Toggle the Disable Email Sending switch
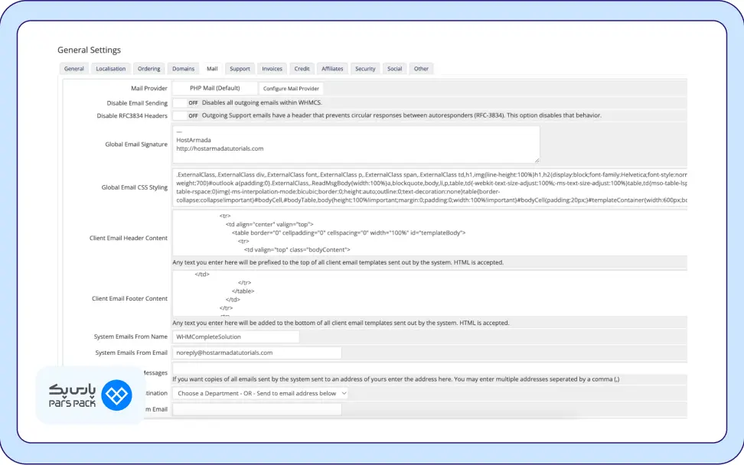The image size is (744, 465). tap(186, 102)
